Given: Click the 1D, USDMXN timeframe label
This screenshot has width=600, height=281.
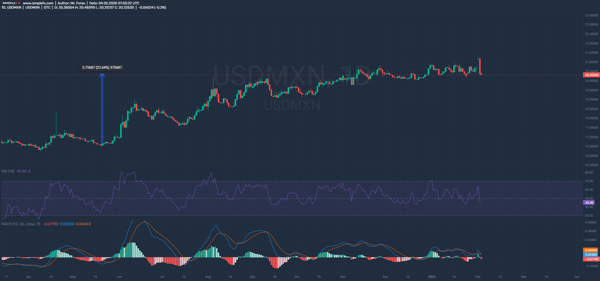Looking at the screenshot, I should (11, 7).
